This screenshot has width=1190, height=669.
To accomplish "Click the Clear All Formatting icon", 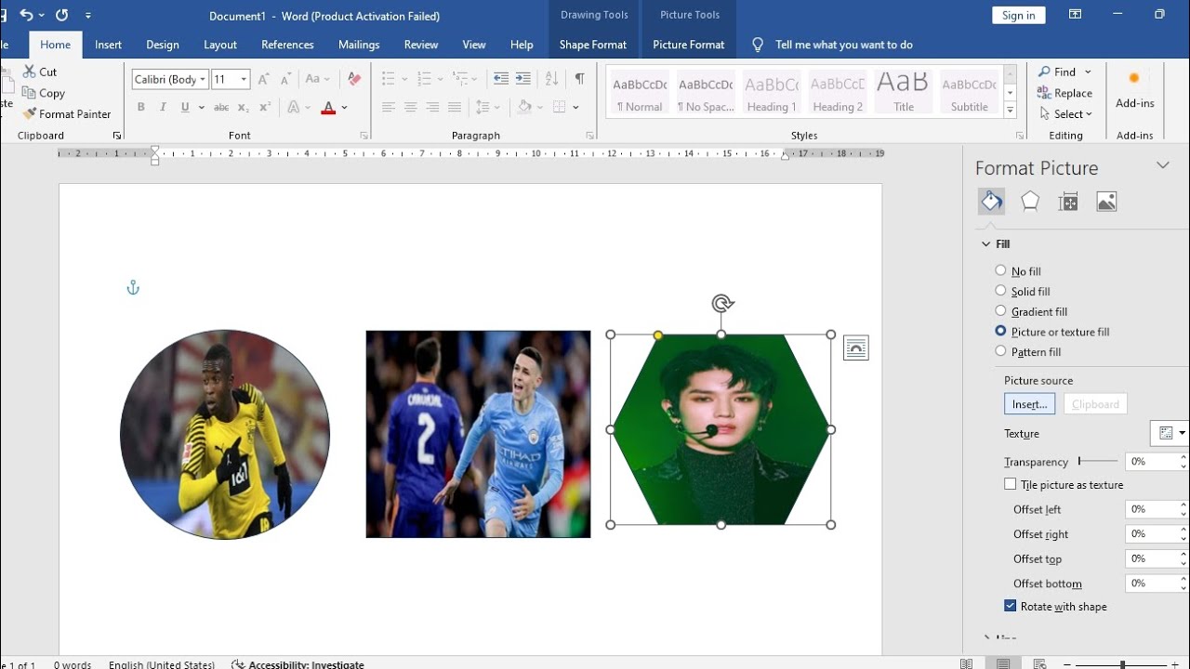I will click(x=354, y=79).
